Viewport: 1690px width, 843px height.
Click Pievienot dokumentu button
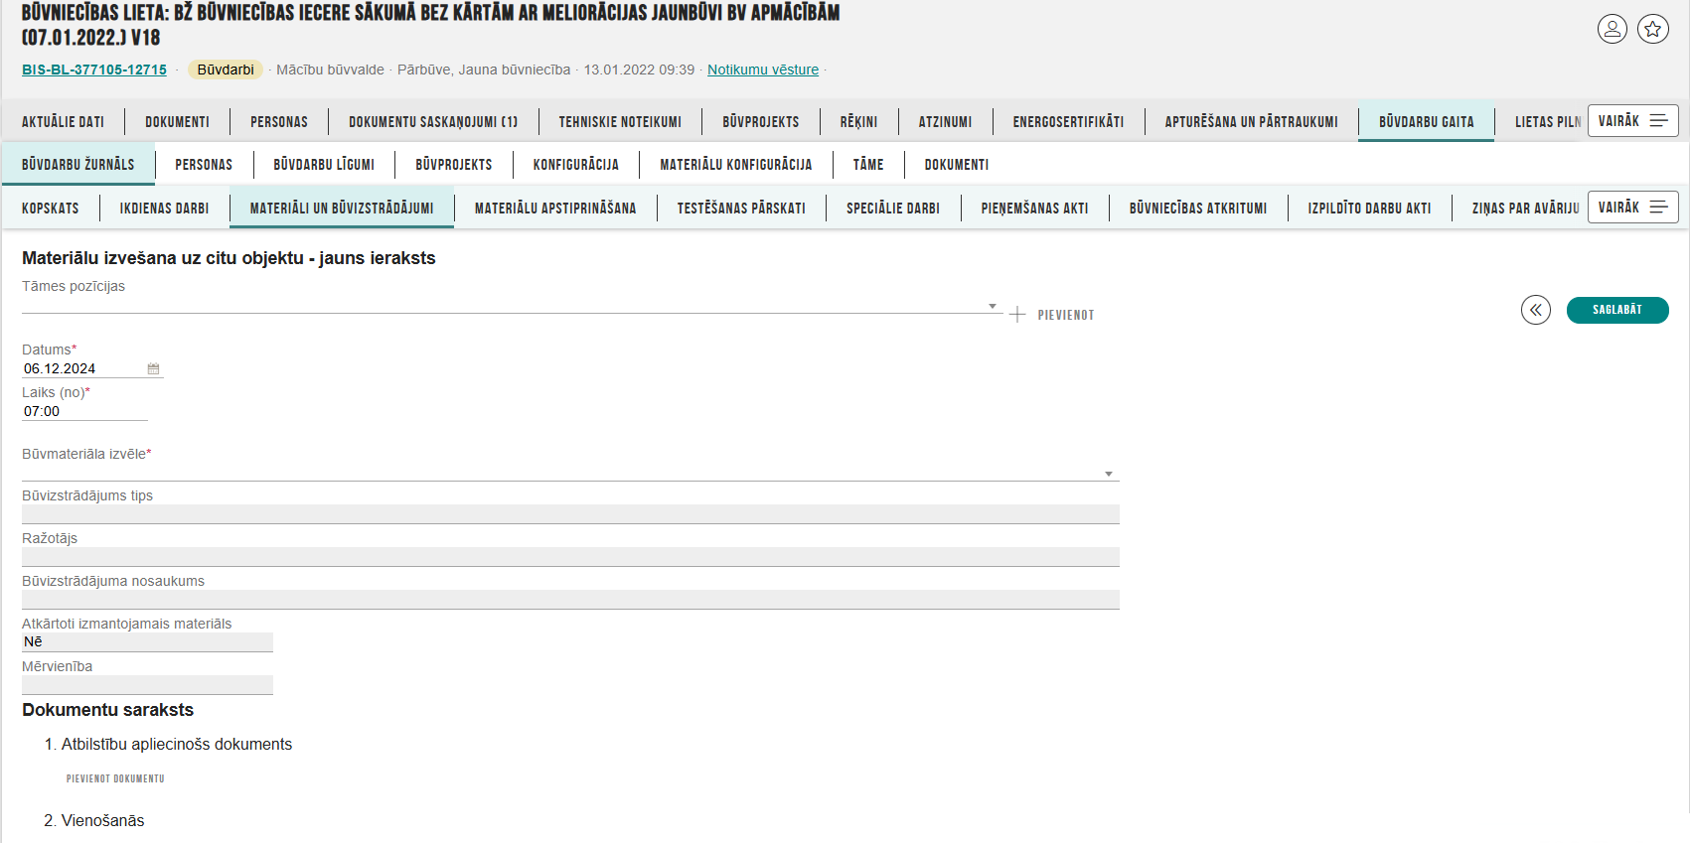click(115, 779)
